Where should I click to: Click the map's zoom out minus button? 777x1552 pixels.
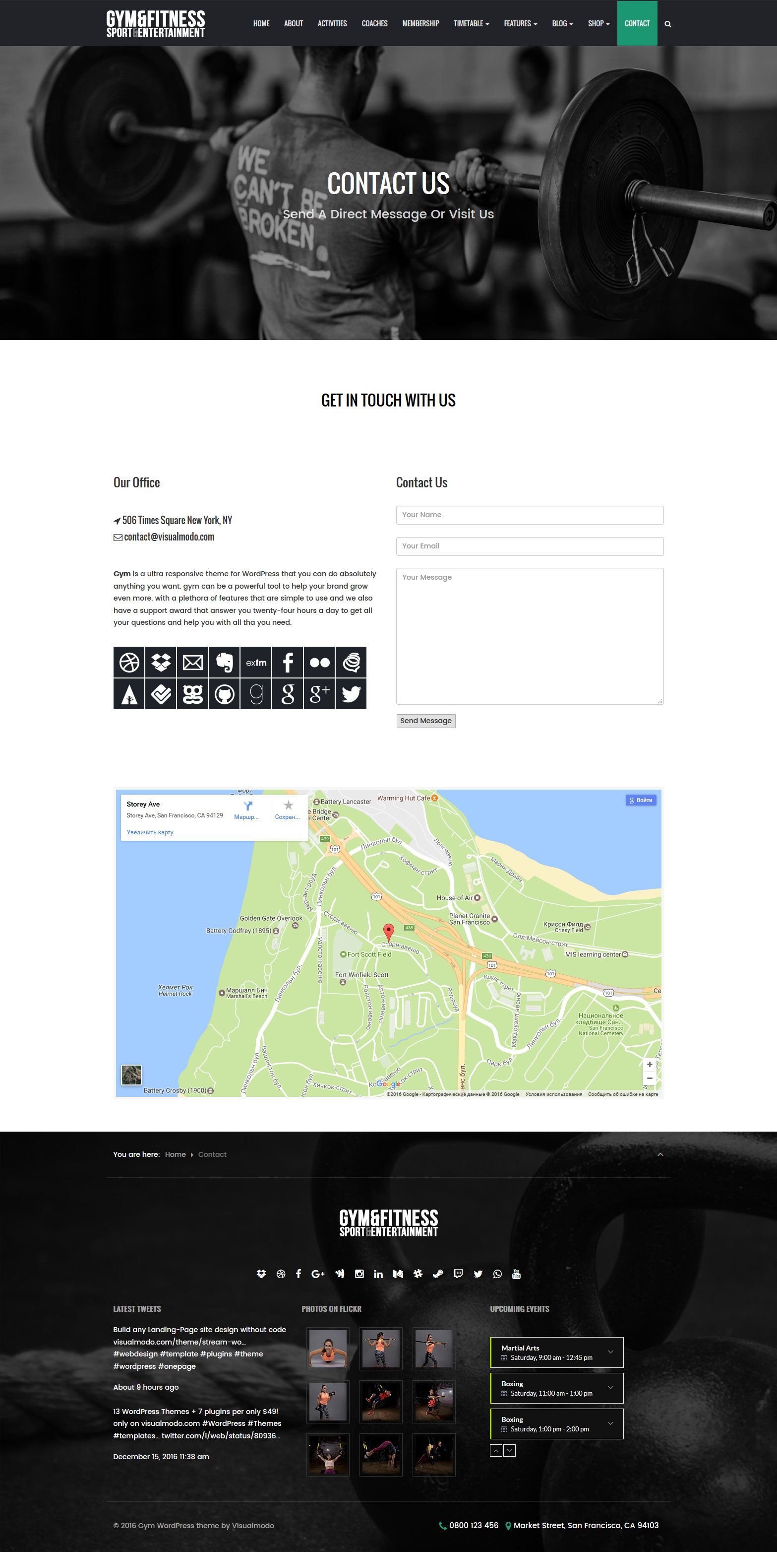(x=650, y=1079)
